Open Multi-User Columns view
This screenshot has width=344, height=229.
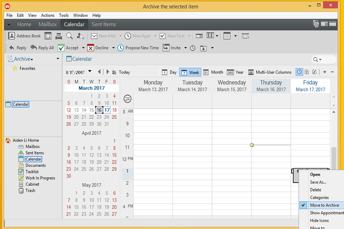point(270,72)
